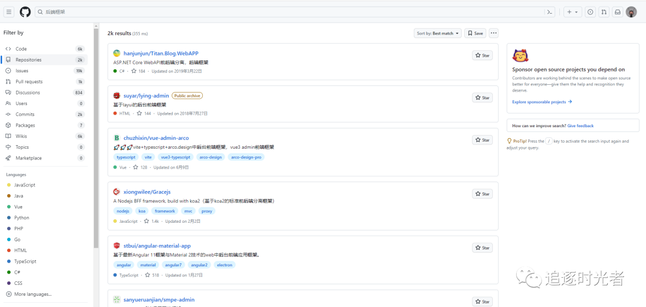Viewport: 646px width, 307px height.
Task: Filter results by Topics
Action: click(x=45, y=147)
